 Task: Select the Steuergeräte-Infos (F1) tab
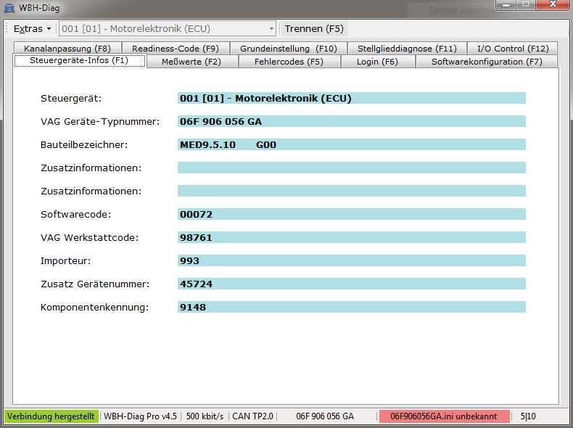click(79, 61)
